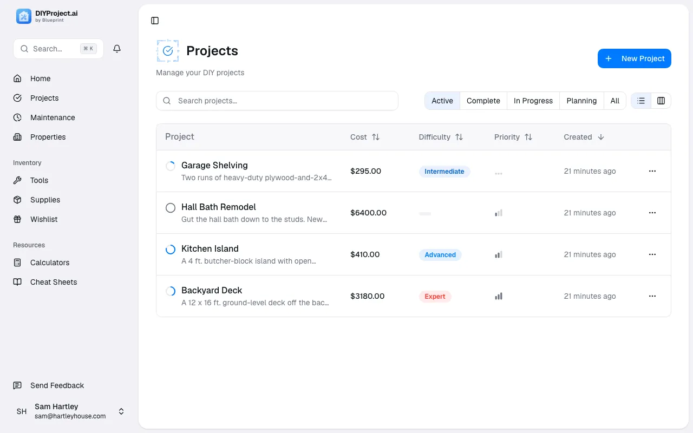This screenshot has width=693, height=433.
Task: Open the Backyard Deck project
Action: [212, 291]
